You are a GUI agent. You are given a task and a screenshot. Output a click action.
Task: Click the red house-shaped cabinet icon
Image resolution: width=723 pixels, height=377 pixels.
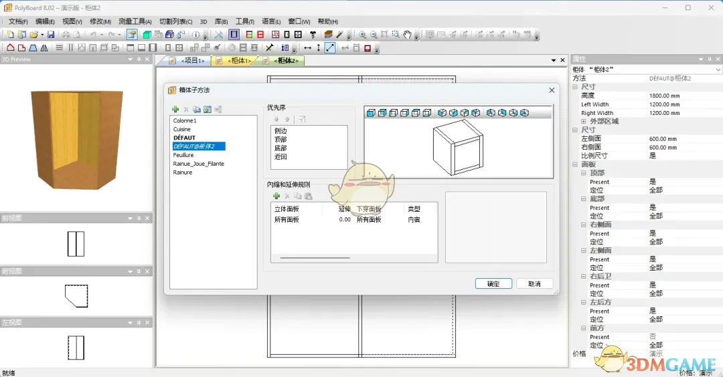(x=10, y=47)
